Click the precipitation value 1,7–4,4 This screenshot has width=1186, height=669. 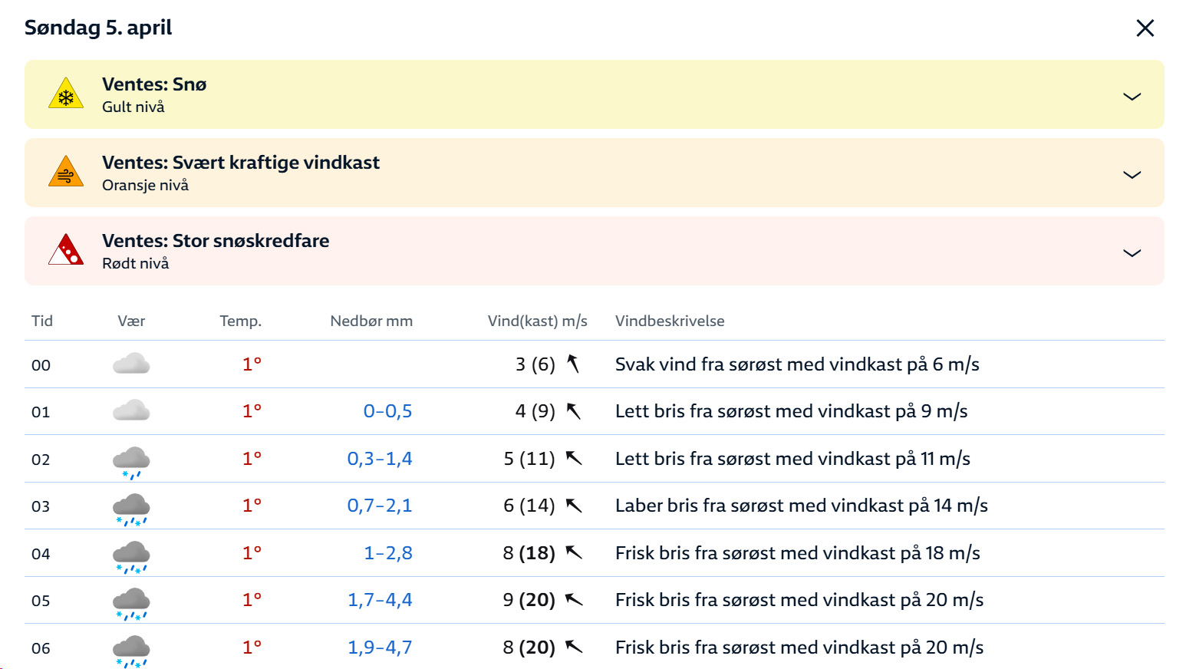coord(380,600)
